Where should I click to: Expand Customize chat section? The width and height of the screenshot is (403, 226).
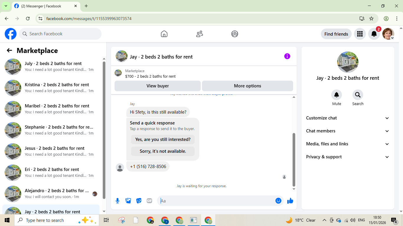tap(348, 118)
